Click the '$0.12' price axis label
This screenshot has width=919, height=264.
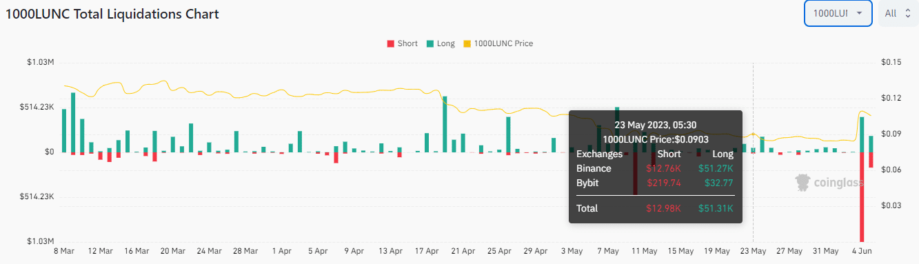tap(891, 98)
